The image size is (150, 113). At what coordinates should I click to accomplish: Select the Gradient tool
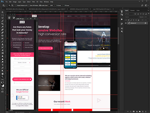(2, 53)
